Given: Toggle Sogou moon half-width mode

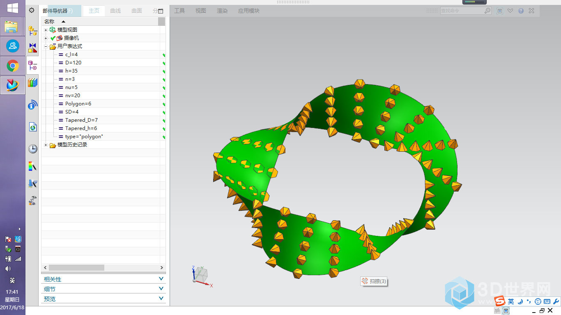Looking at the screenshot, I should (520, 301).
